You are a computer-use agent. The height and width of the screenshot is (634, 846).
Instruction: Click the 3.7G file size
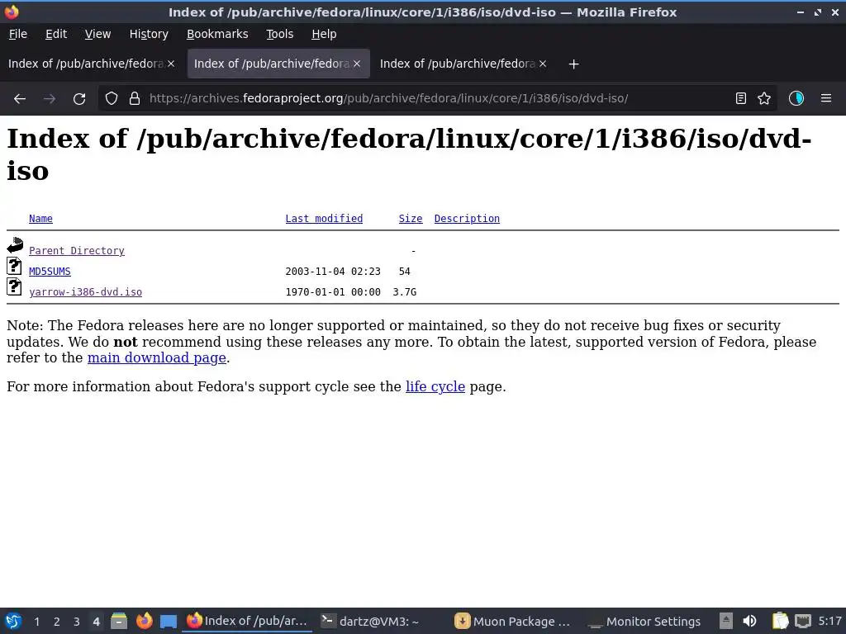point(405,291)
